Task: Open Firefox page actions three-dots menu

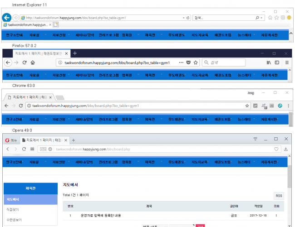Action: click(x=181, y=63)
